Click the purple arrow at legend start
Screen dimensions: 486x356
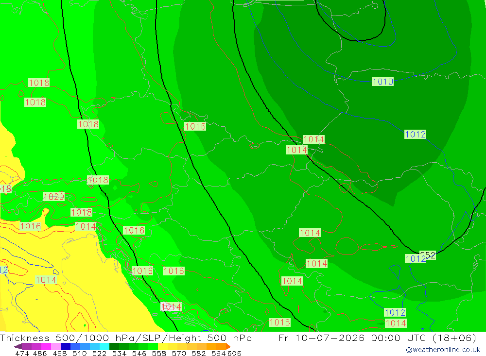point(17,346)
